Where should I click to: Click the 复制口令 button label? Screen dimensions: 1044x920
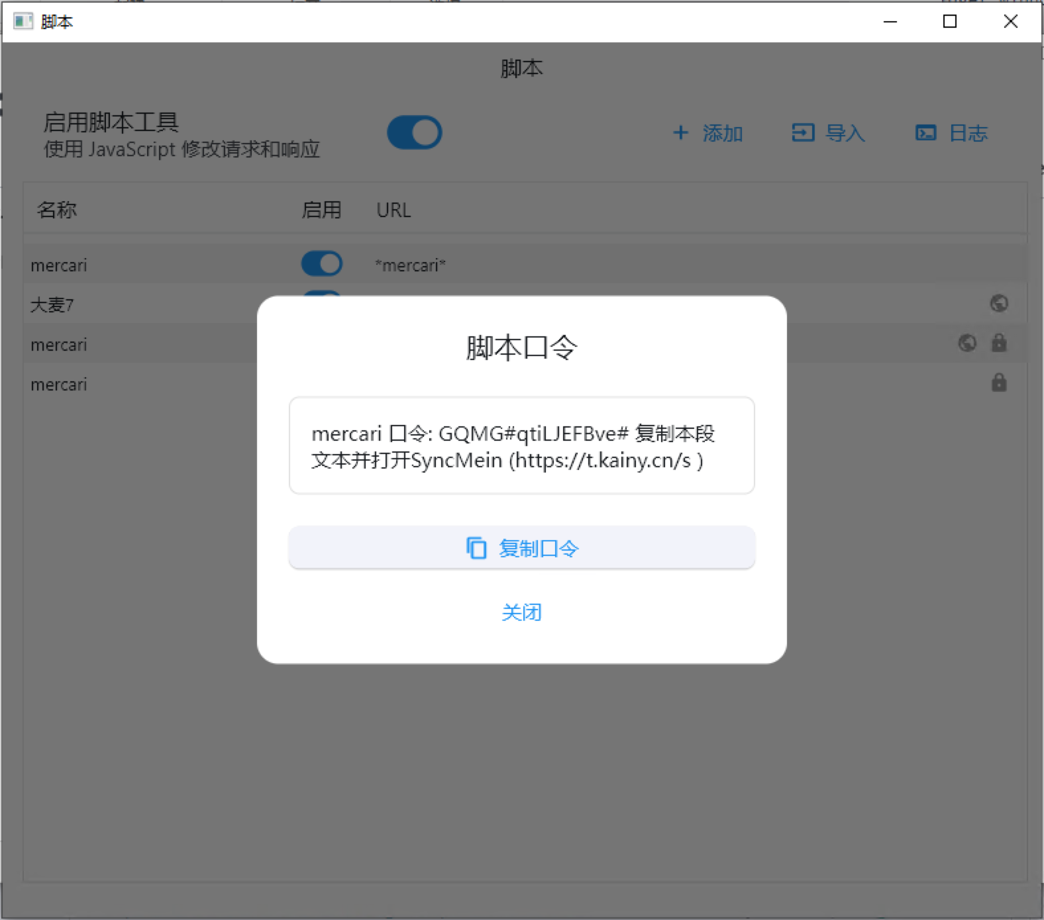coord(539,548)
